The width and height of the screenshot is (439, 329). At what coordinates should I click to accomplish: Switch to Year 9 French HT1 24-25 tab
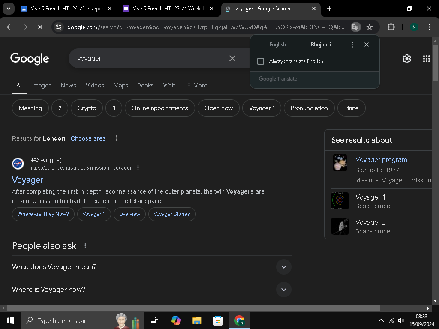click(x=66, y=9)
